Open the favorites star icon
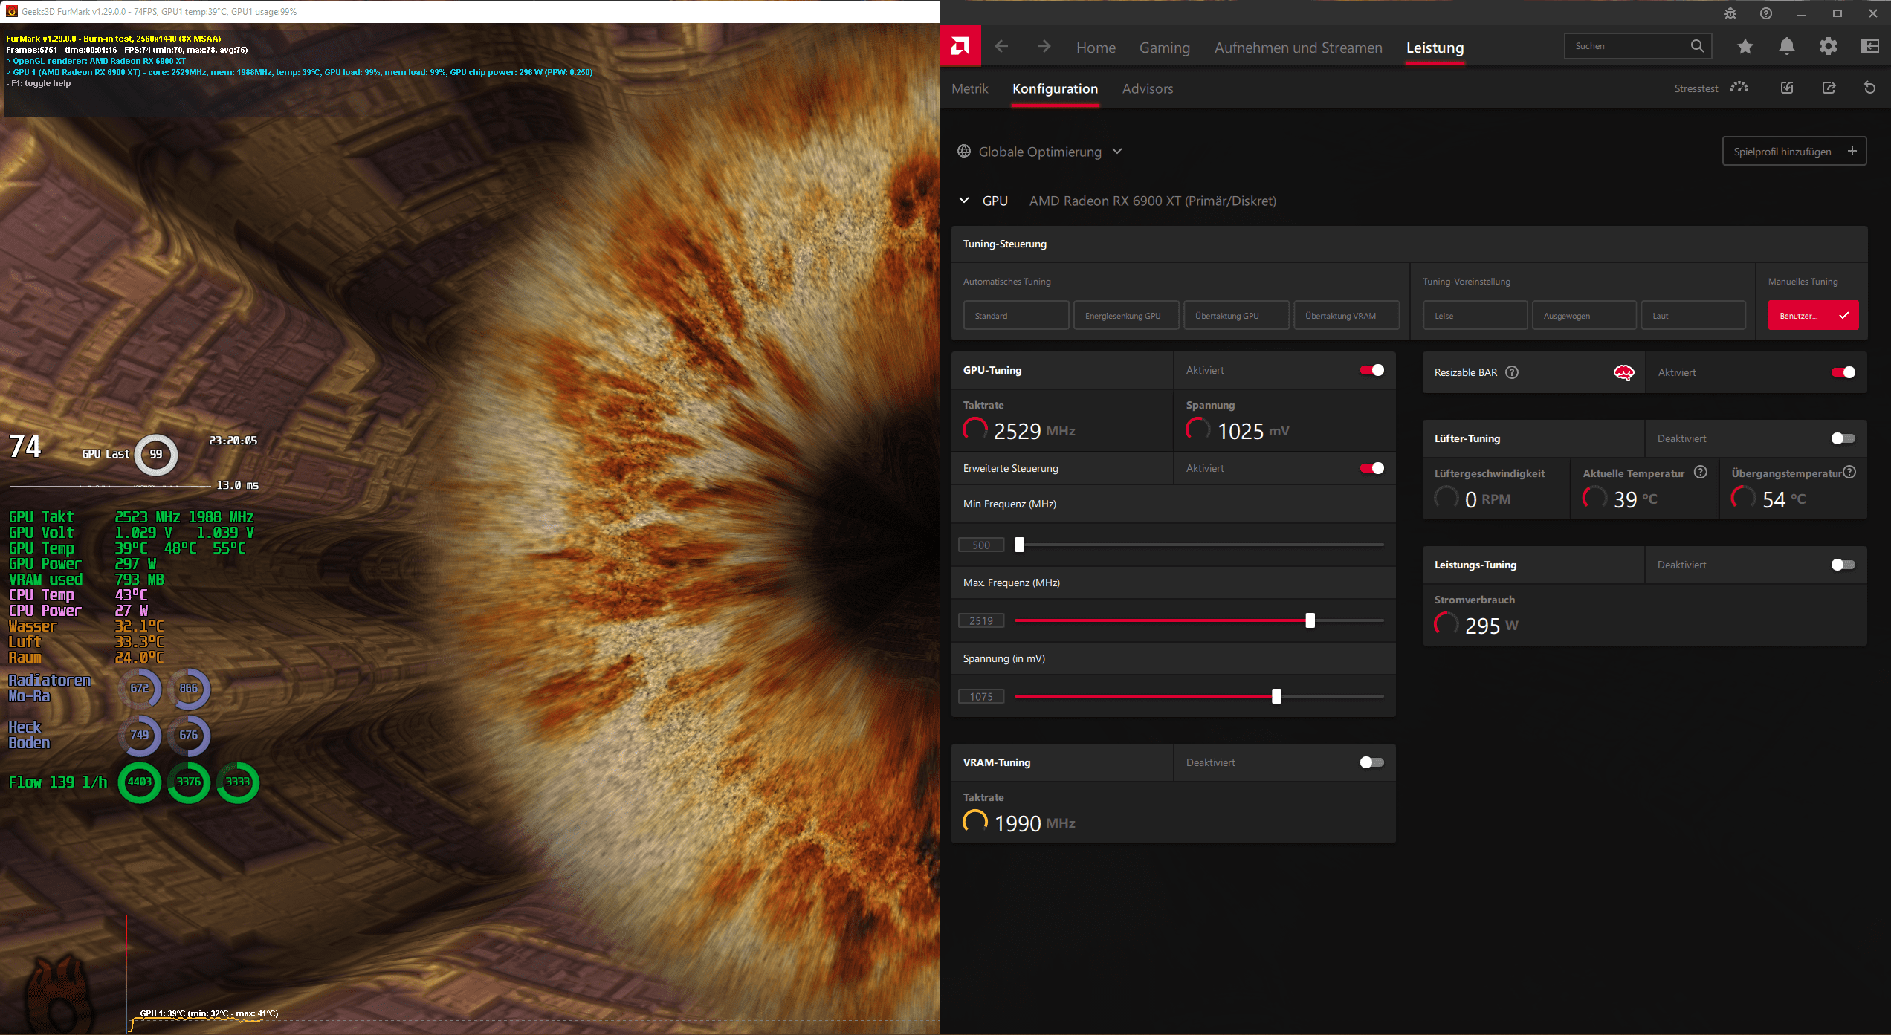Image resolution: width=1891 pixels, height=1035 pixels. tap(1745, 47)
